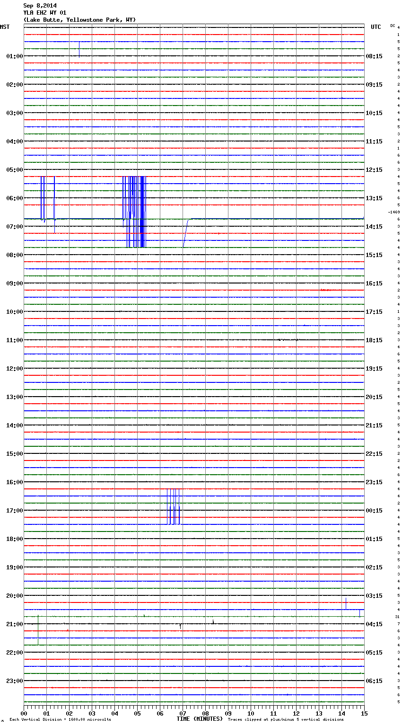The height and width of the screenshot is (726, 402).
Task: Click the 03:15 UTC time label
Action: 374,596
